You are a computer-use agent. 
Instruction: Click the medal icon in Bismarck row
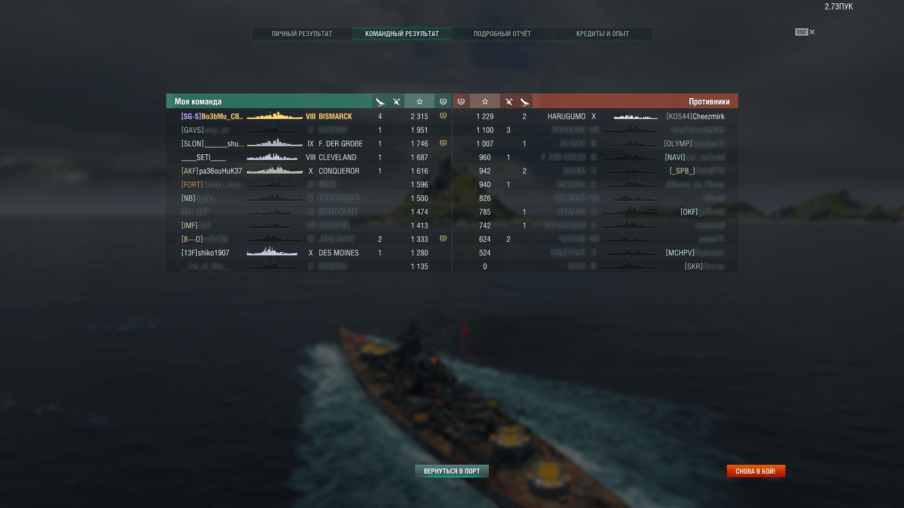(x=443, y=116)
